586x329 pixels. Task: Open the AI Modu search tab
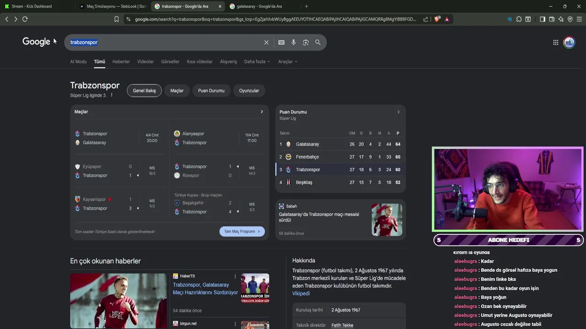click(x=78, y=62)
